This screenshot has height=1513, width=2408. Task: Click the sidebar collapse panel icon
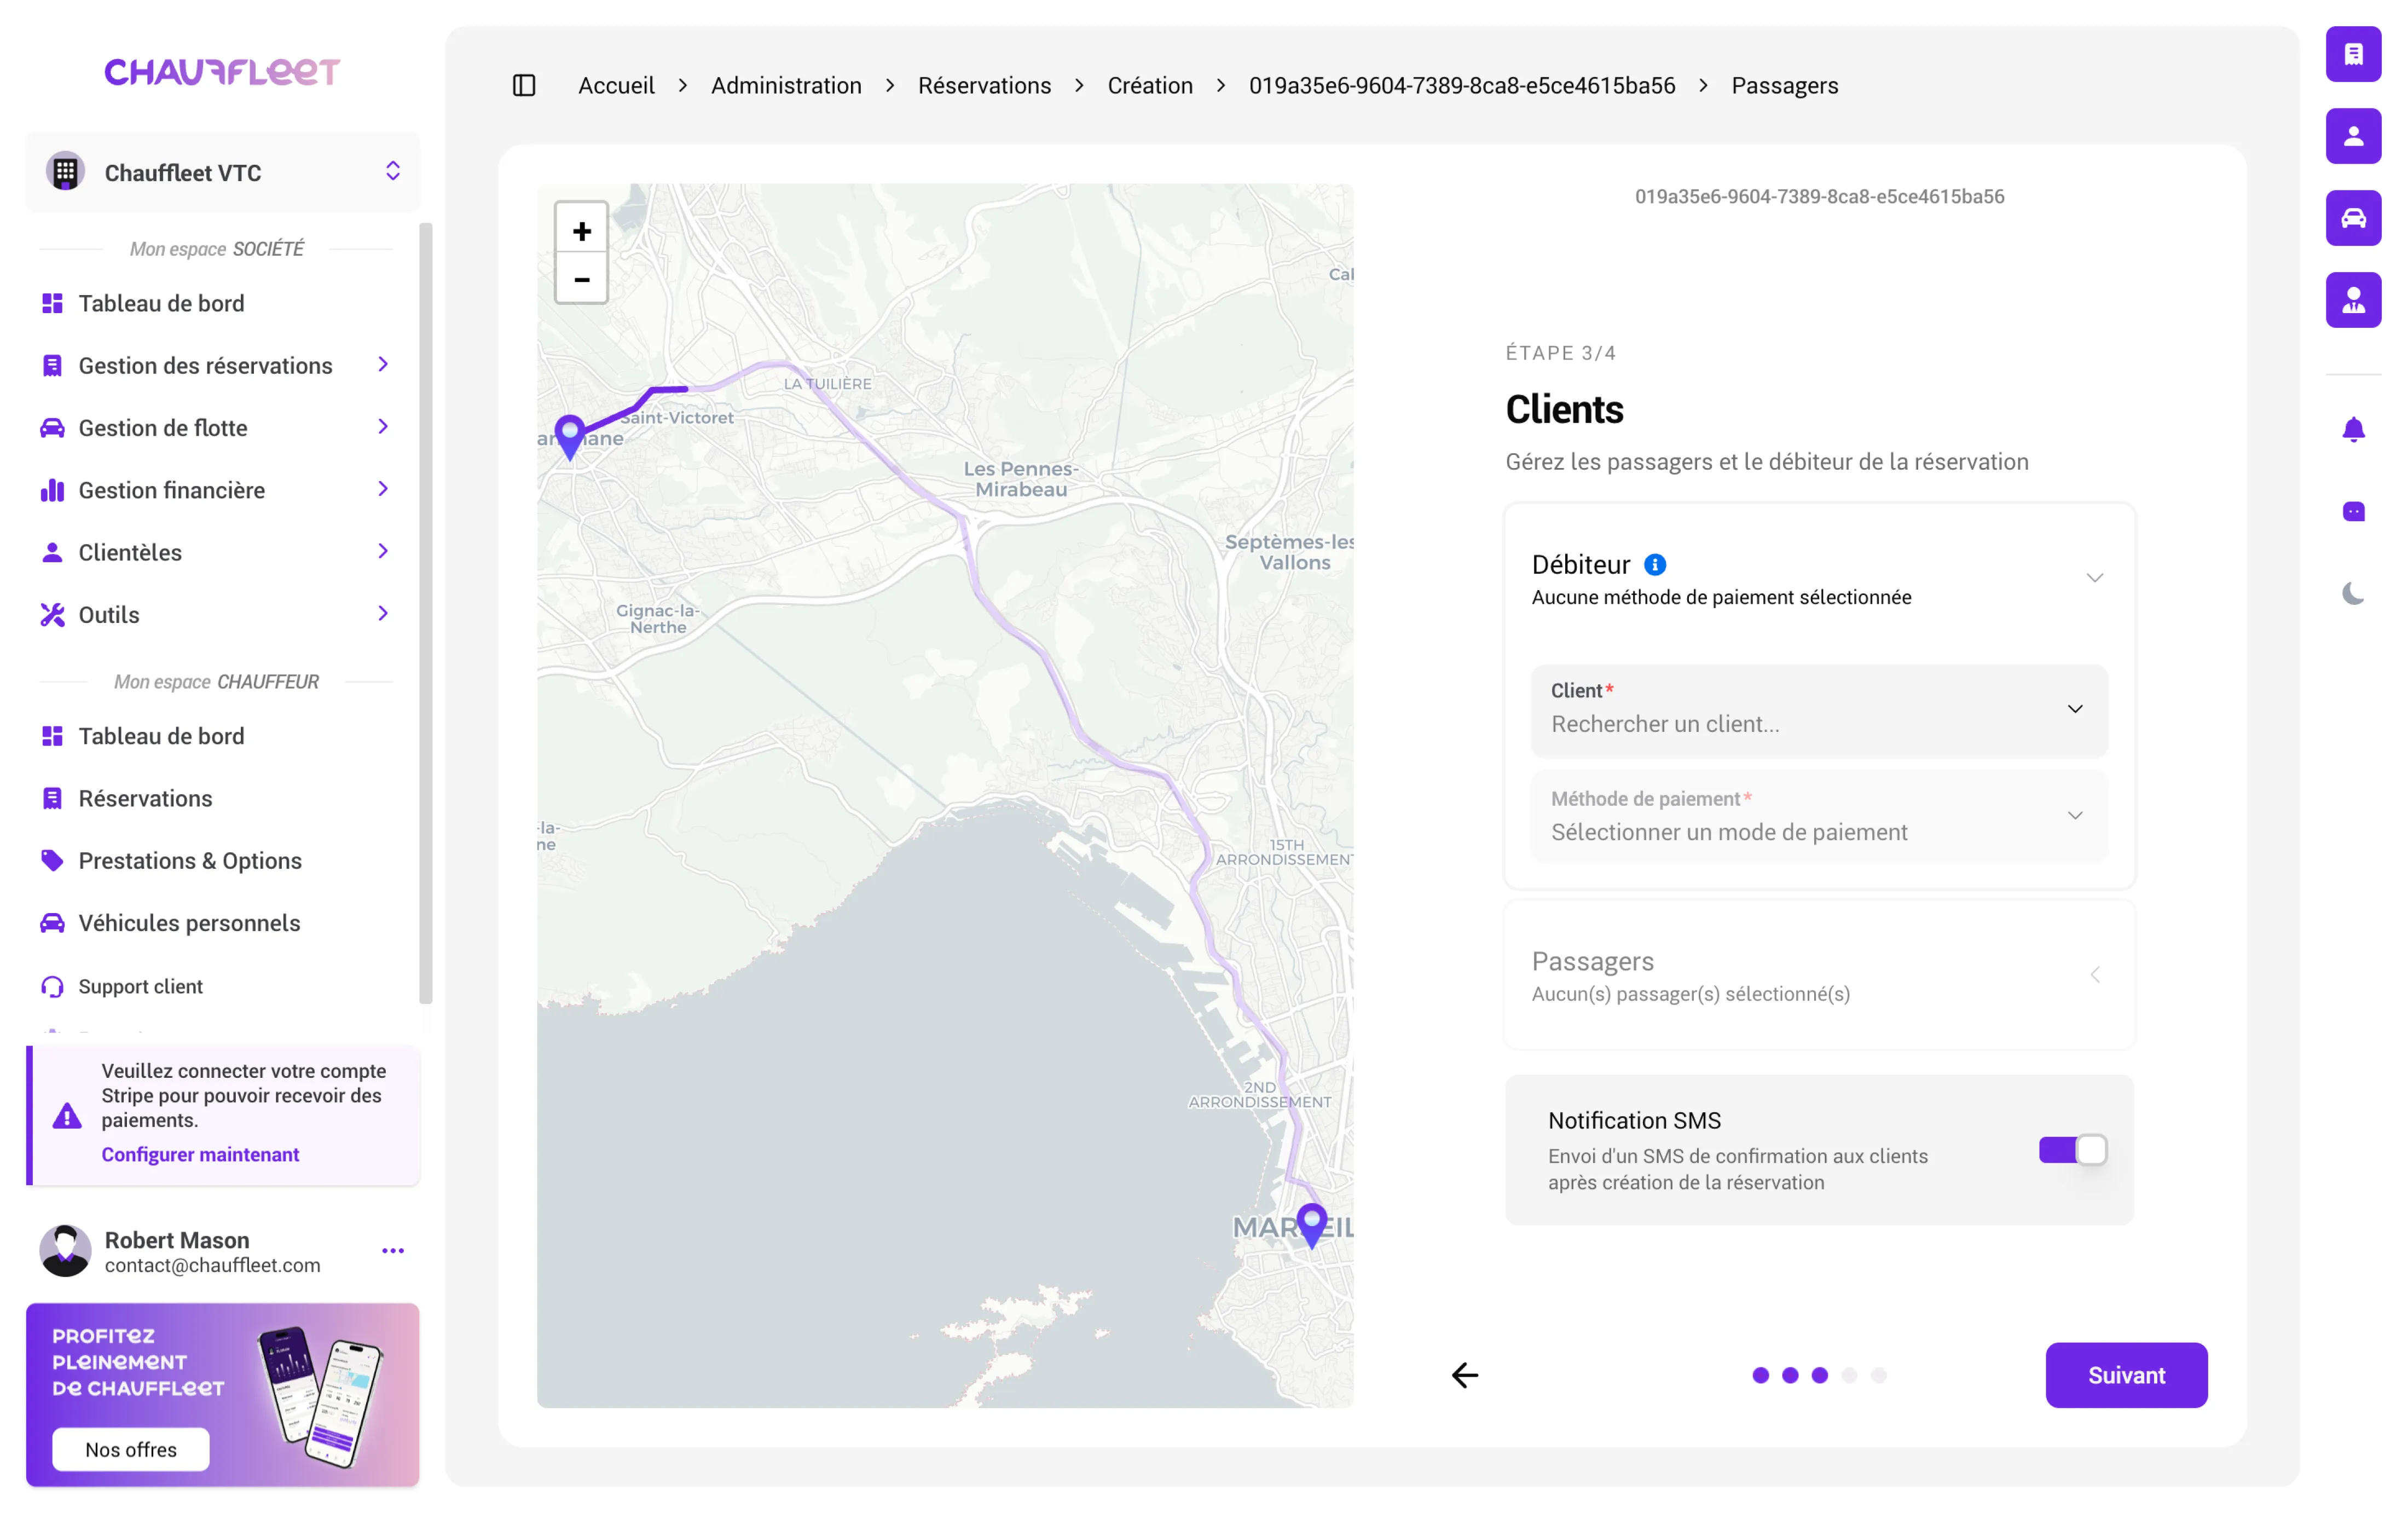524,86
